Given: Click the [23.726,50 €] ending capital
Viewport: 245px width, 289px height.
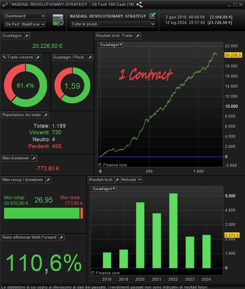Looking at the screenshot, I should [220, 23].
